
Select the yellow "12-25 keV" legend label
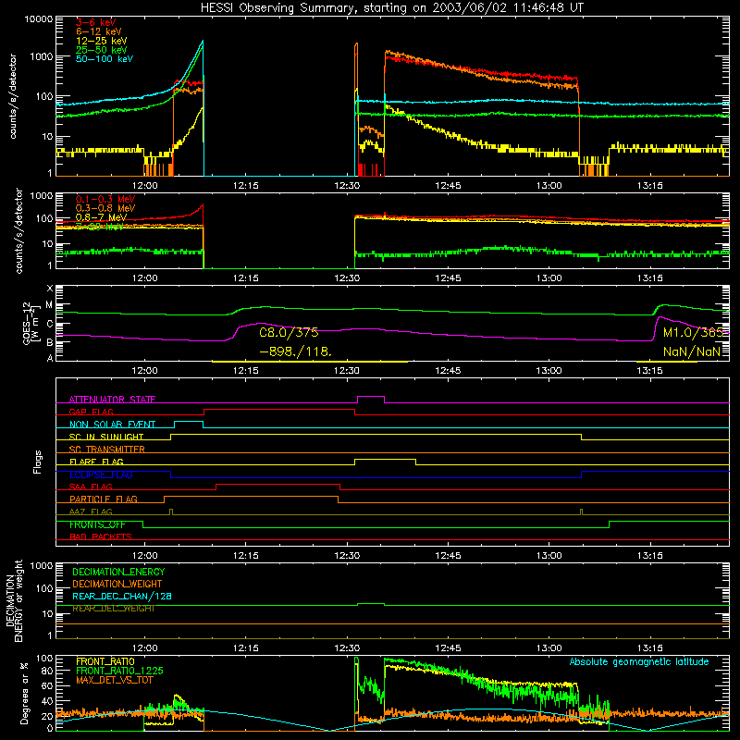click(102, 41)
